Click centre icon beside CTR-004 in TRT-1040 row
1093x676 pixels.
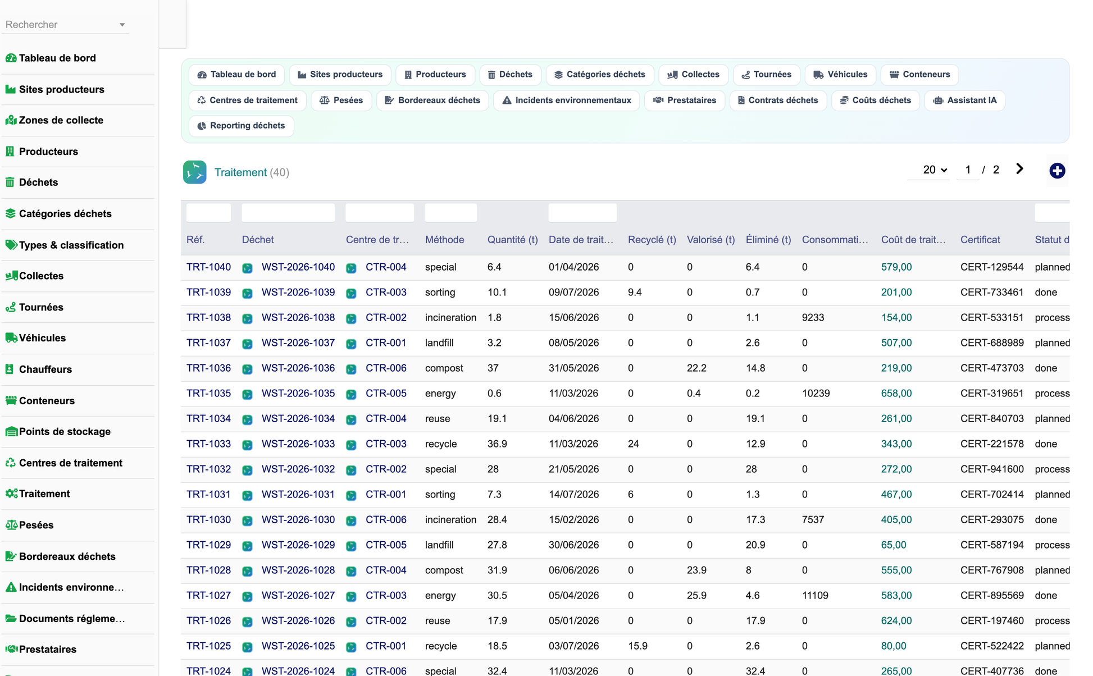pyautogui.click(x=351, y=268)
